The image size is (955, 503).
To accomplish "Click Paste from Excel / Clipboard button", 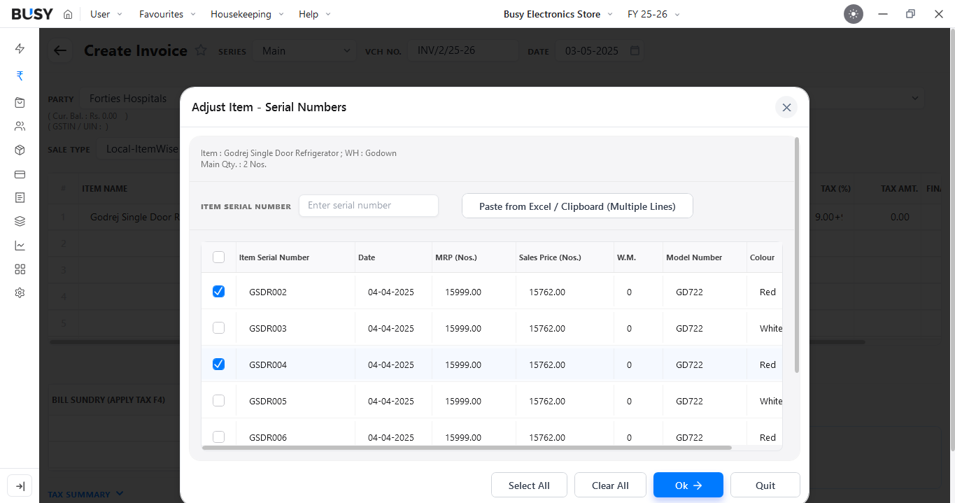I will point(577,206).
